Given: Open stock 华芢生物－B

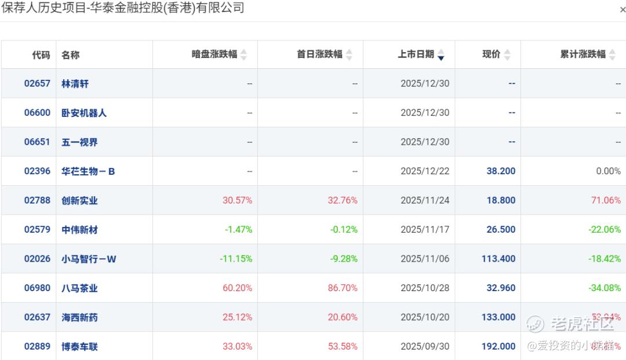Looking at the screenshot, I should point(88,171).
